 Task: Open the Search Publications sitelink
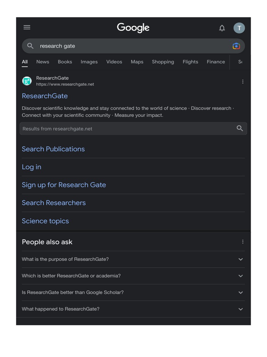coord(53,149)
